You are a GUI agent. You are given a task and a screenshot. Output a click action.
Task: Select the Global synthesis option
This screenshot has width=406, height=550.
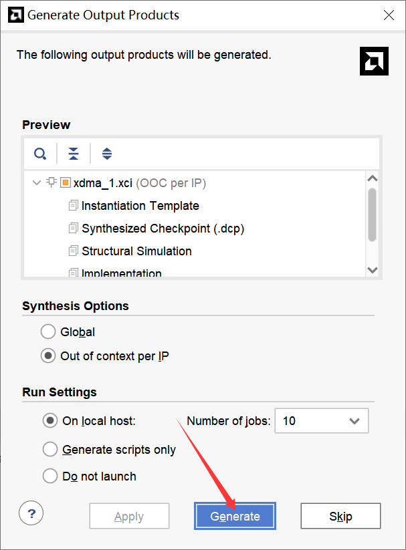[x=48, y=331]
